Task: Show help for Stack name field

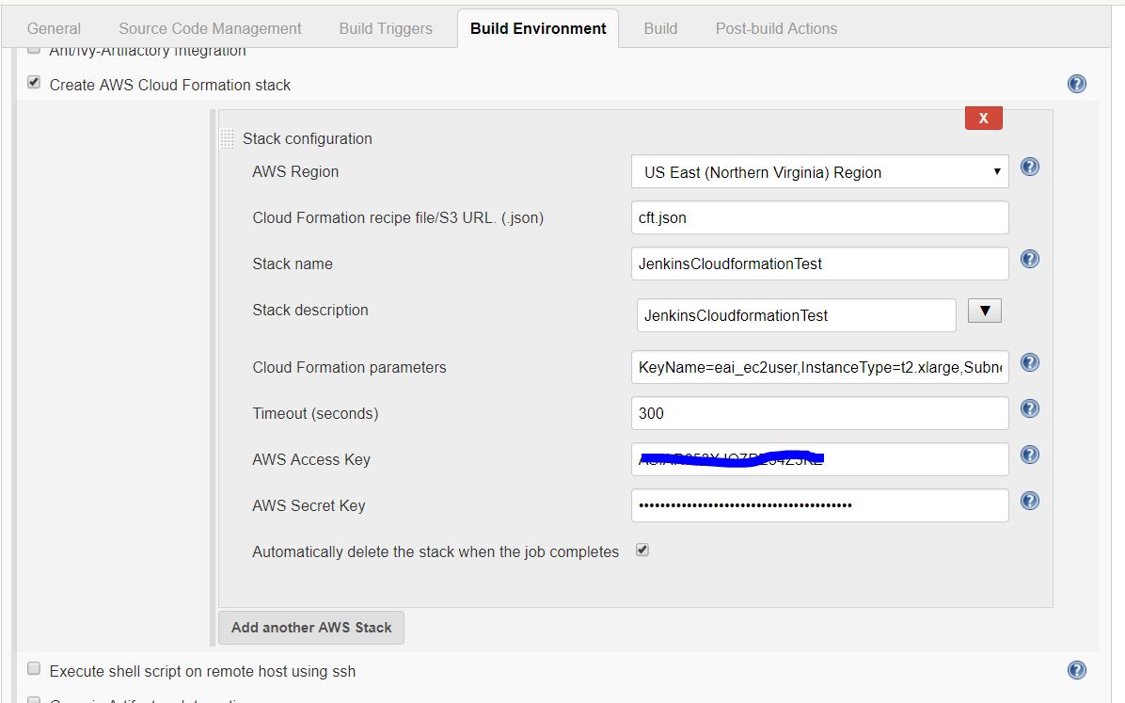Action: pos(1030,259)
